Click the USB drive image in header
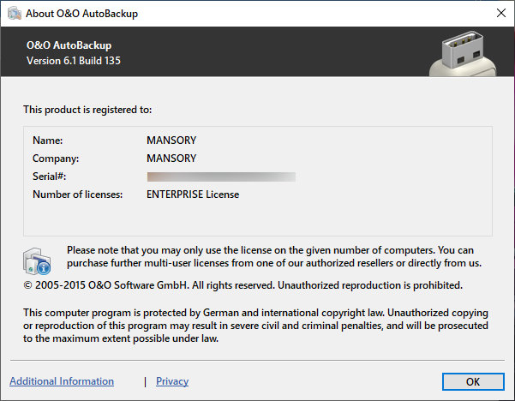 (464, 52)
